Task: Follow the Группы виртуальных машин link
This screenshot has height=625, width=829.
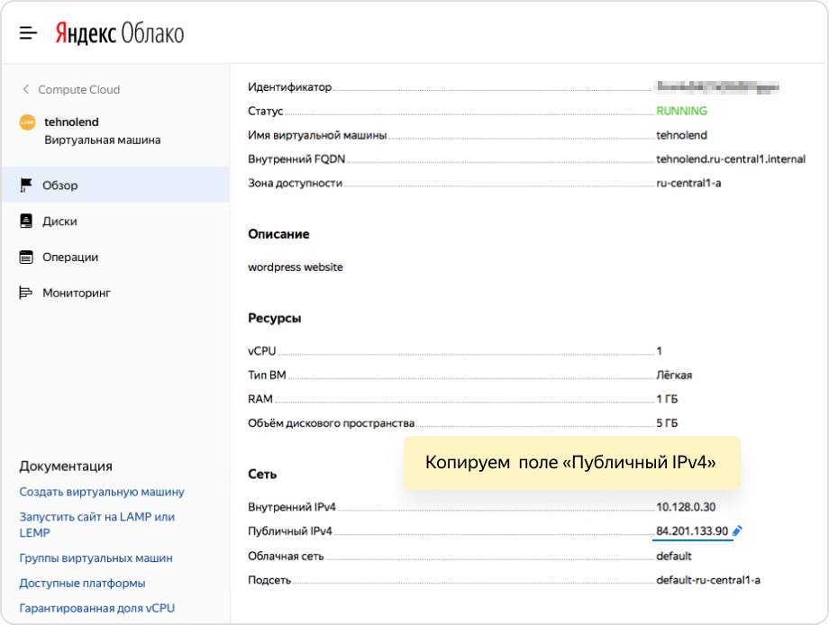Action: point(96,557)
